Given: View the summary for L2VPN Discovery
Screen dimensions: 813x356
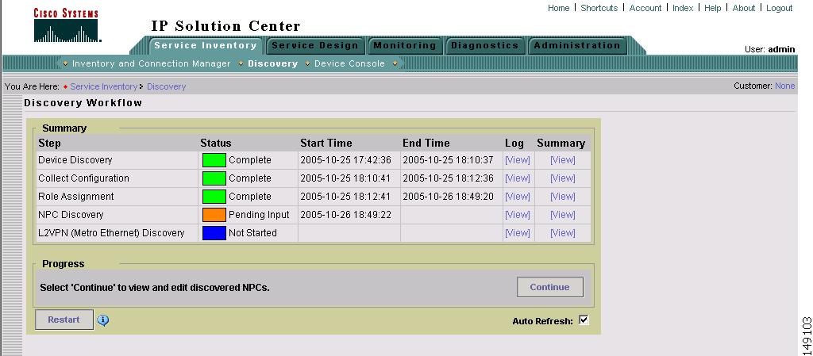Looking at the screenshot, I should [x=563, y=233].
